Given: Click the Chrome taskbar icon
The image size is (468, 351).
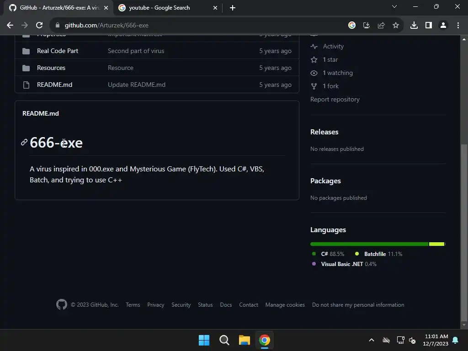Looking at the screenshot, I should [x=265, y=340].
